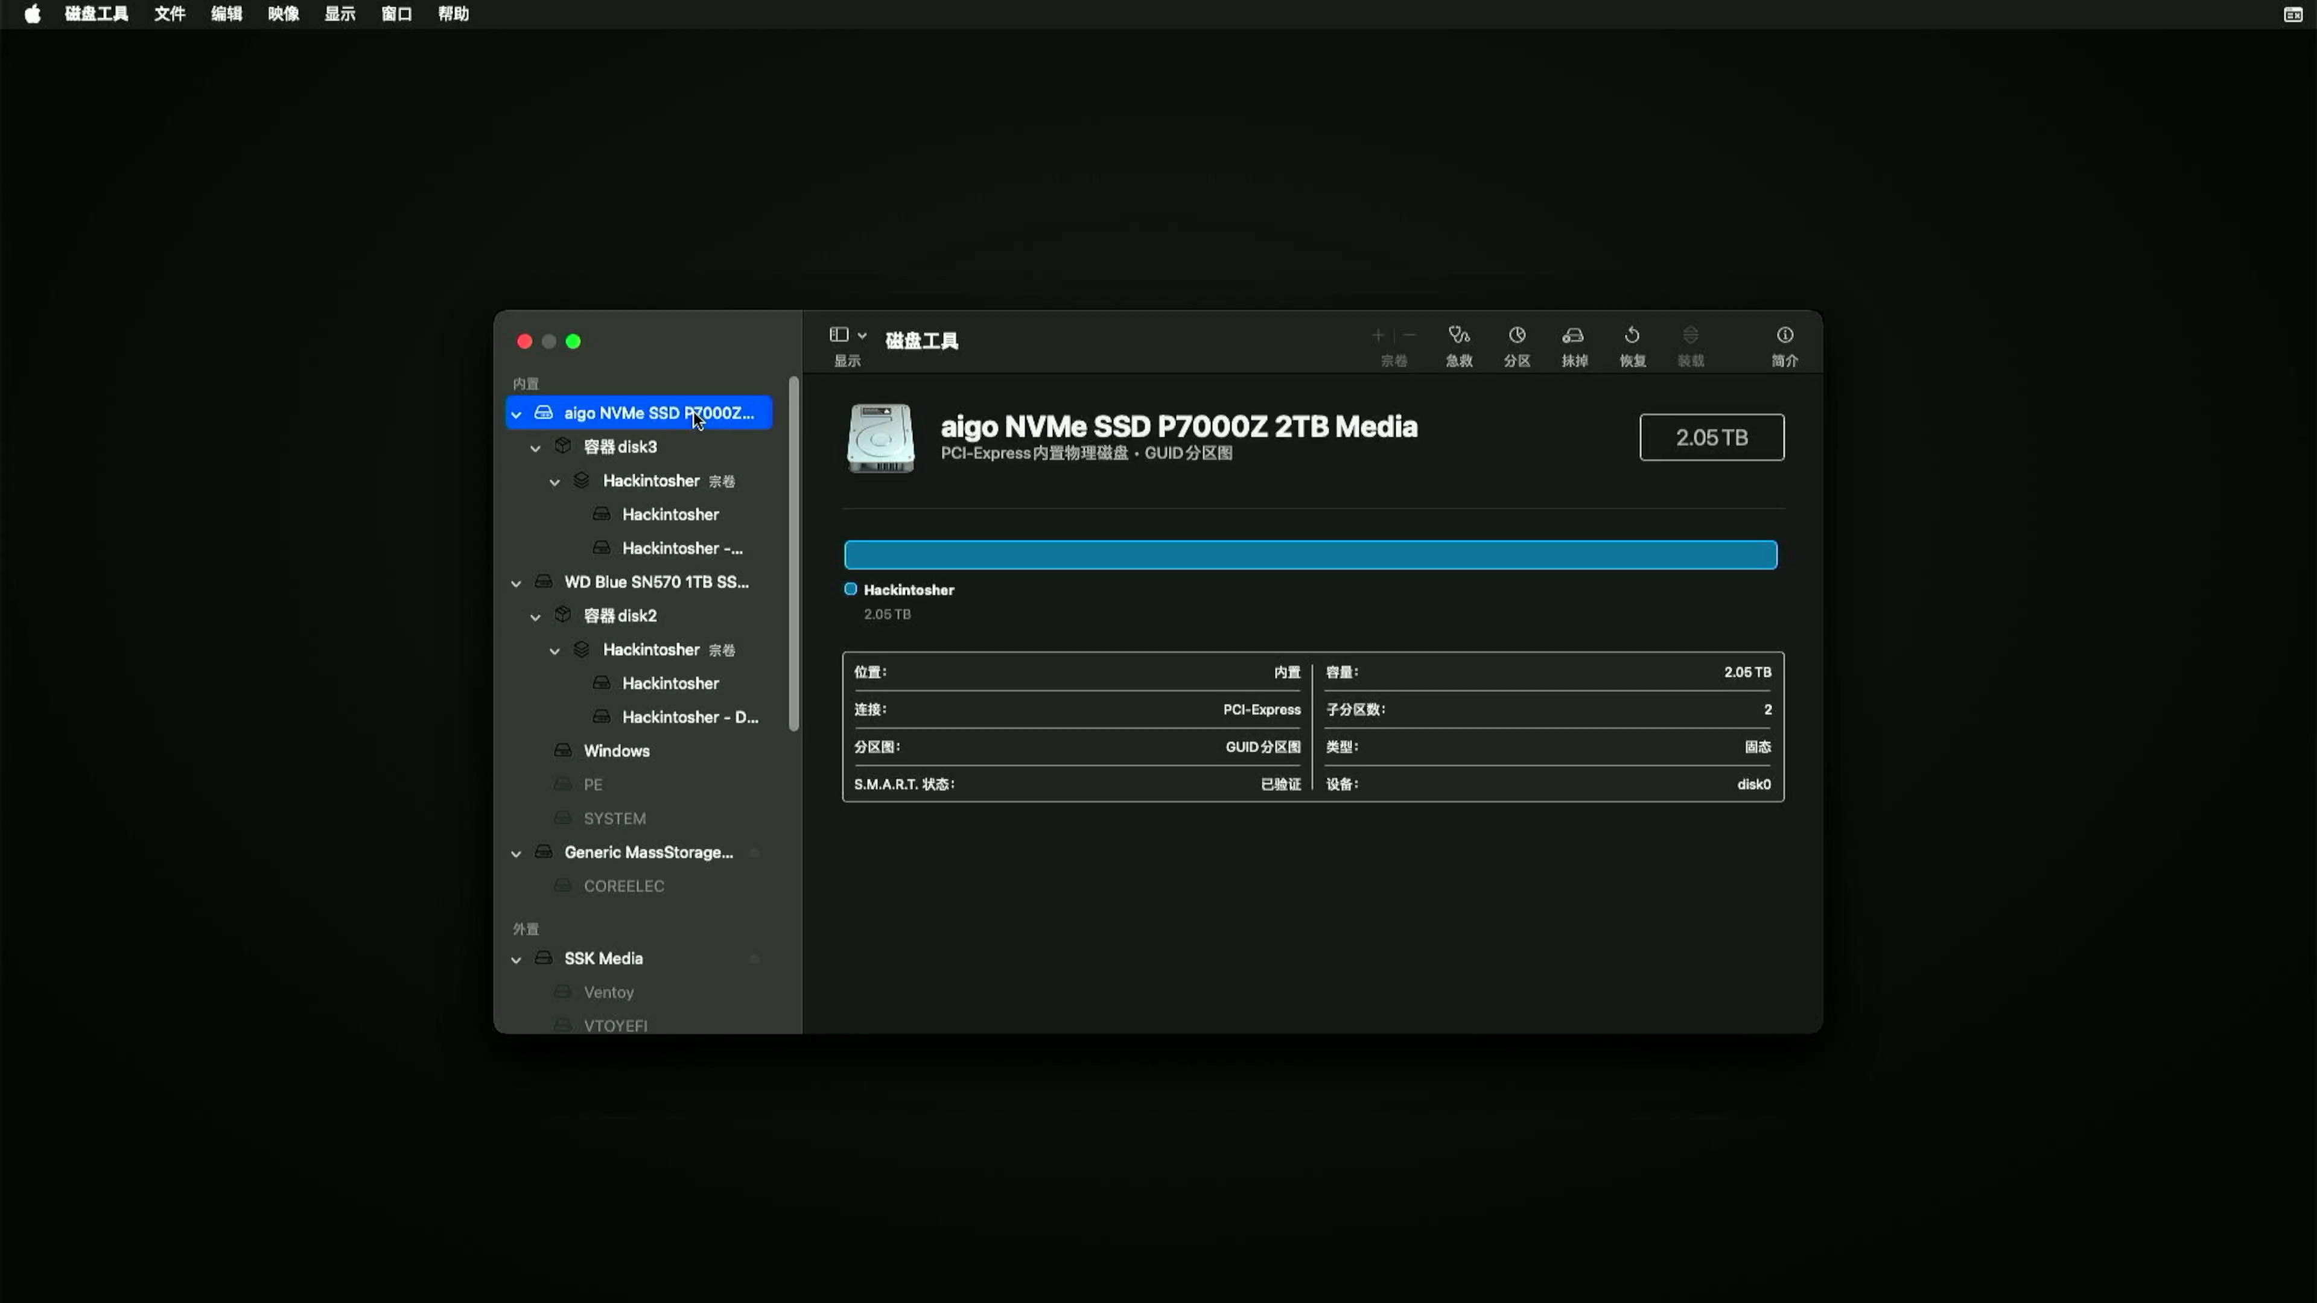Select the VTOYEFI volume
The image size is (2317, 1303).
[x=638, y=1024]
